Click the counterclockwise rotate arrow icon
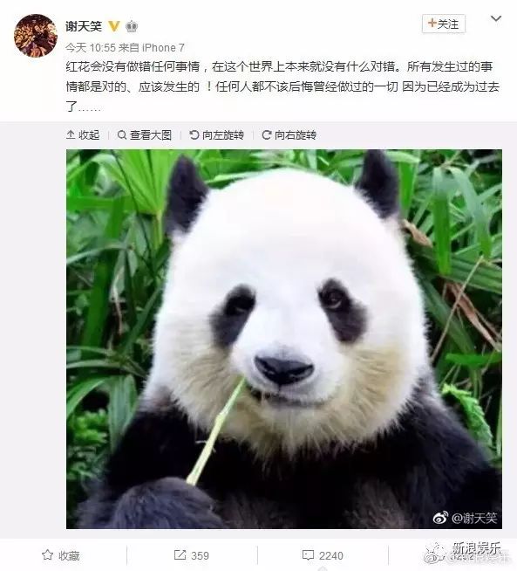Image resolution: width=517 pixels, height=571 pixels. point(194,135)
